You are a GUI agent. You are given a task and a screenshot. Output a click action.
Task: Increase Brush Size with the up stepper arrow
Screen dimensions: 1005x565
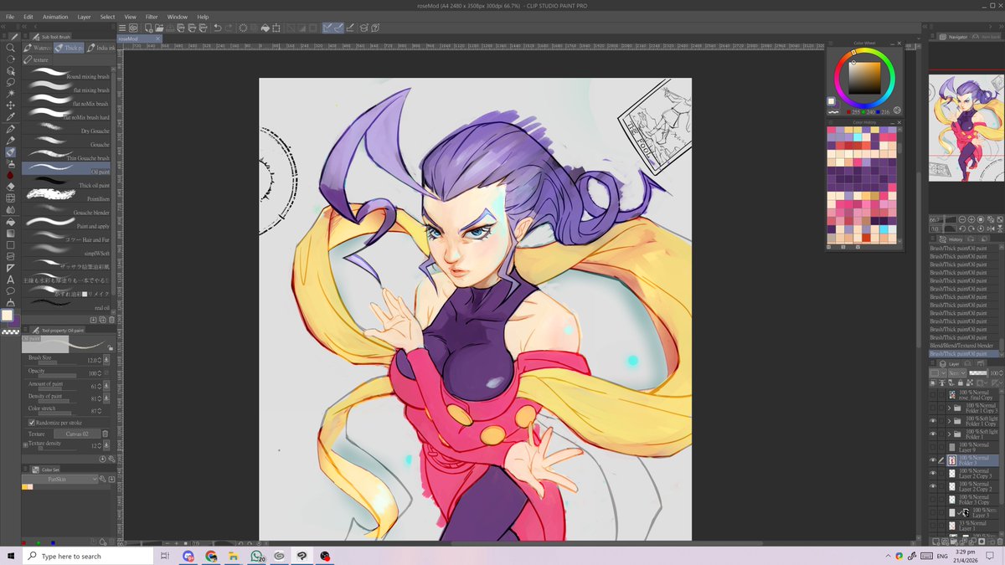[99, 357]
